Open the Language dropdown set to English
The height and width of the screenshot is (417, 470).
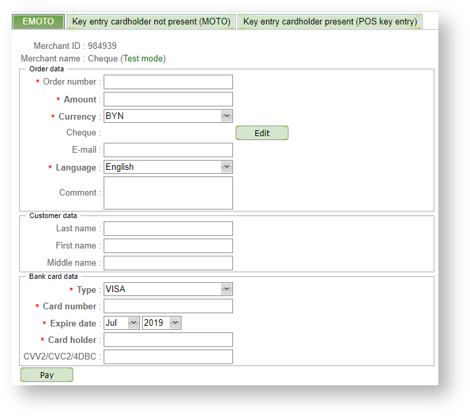pos(168,167)
